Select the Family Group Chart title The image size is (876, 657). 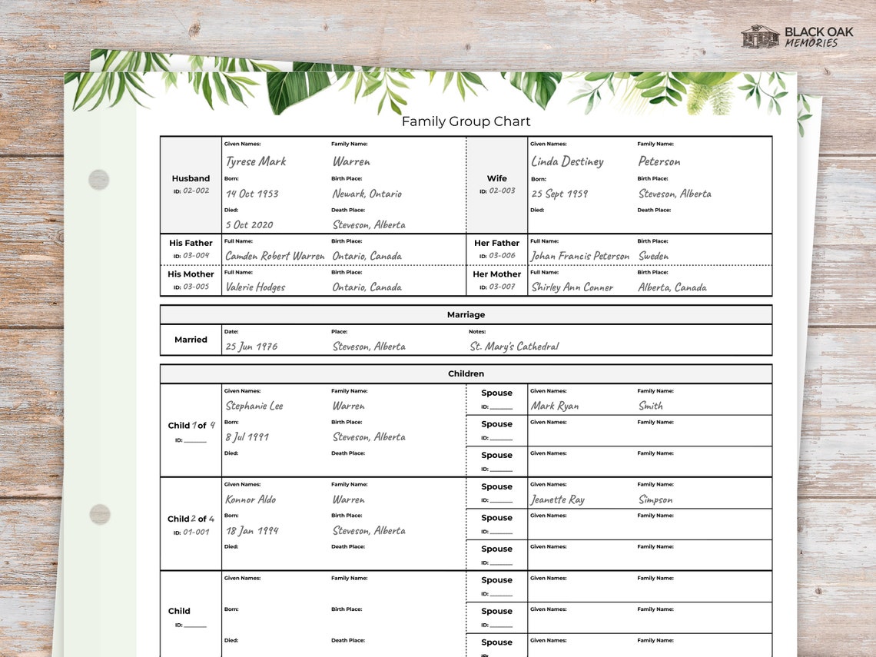(465, 121)
